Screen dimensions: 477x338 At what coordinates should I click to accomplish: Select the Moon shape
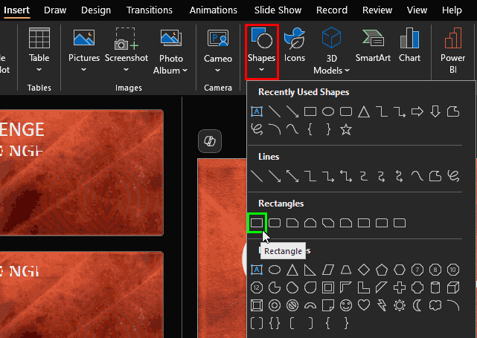click(x=417, y=305)
